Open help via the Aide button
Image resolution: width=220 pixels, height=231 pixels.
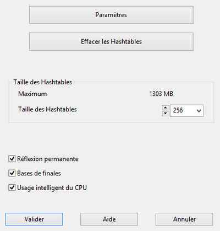[109, 219]
